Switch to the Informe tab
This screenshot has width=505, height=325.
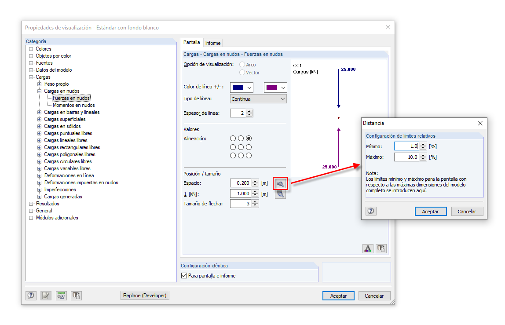(213, 43)
